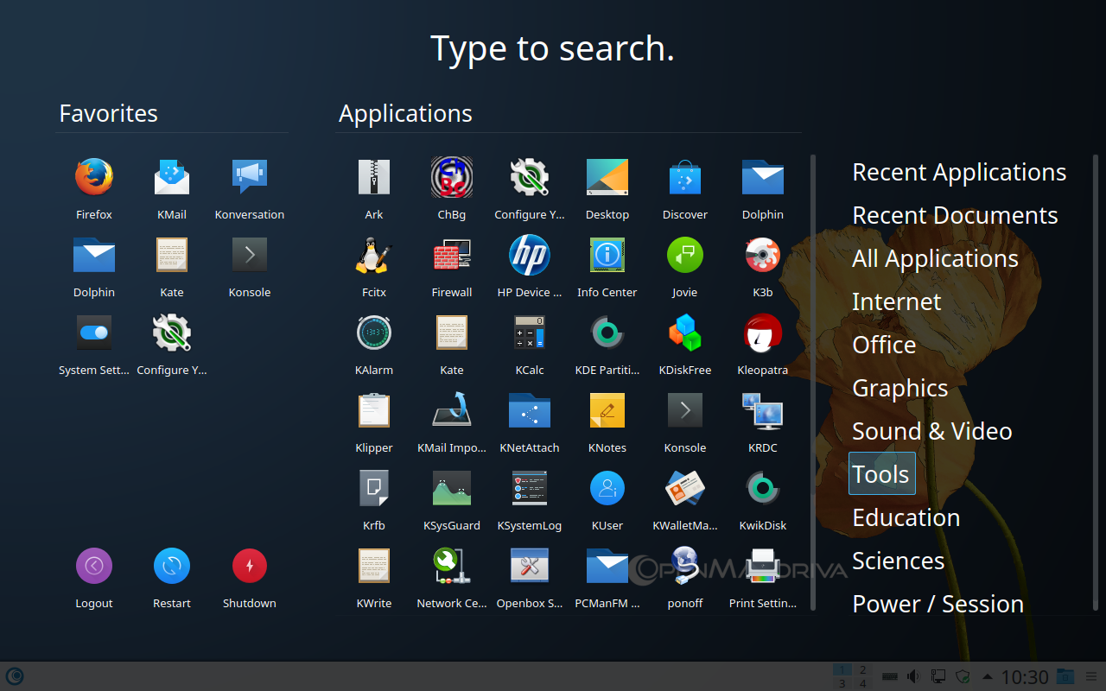The height and width of the screenshot is (691, 1106).
Task: Show Recent Documents list
Action: (x=955, y=215)
